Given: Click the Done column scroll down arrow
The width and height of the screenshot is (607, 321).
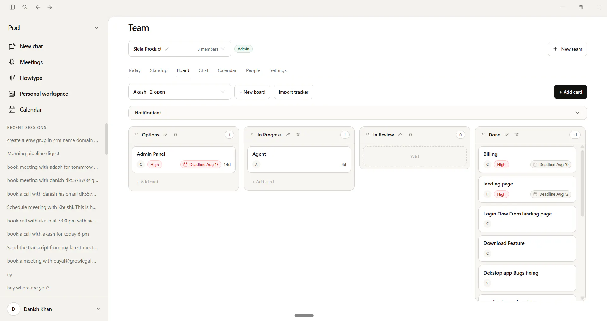Looking at the screenshot, I should pos(582,298).
